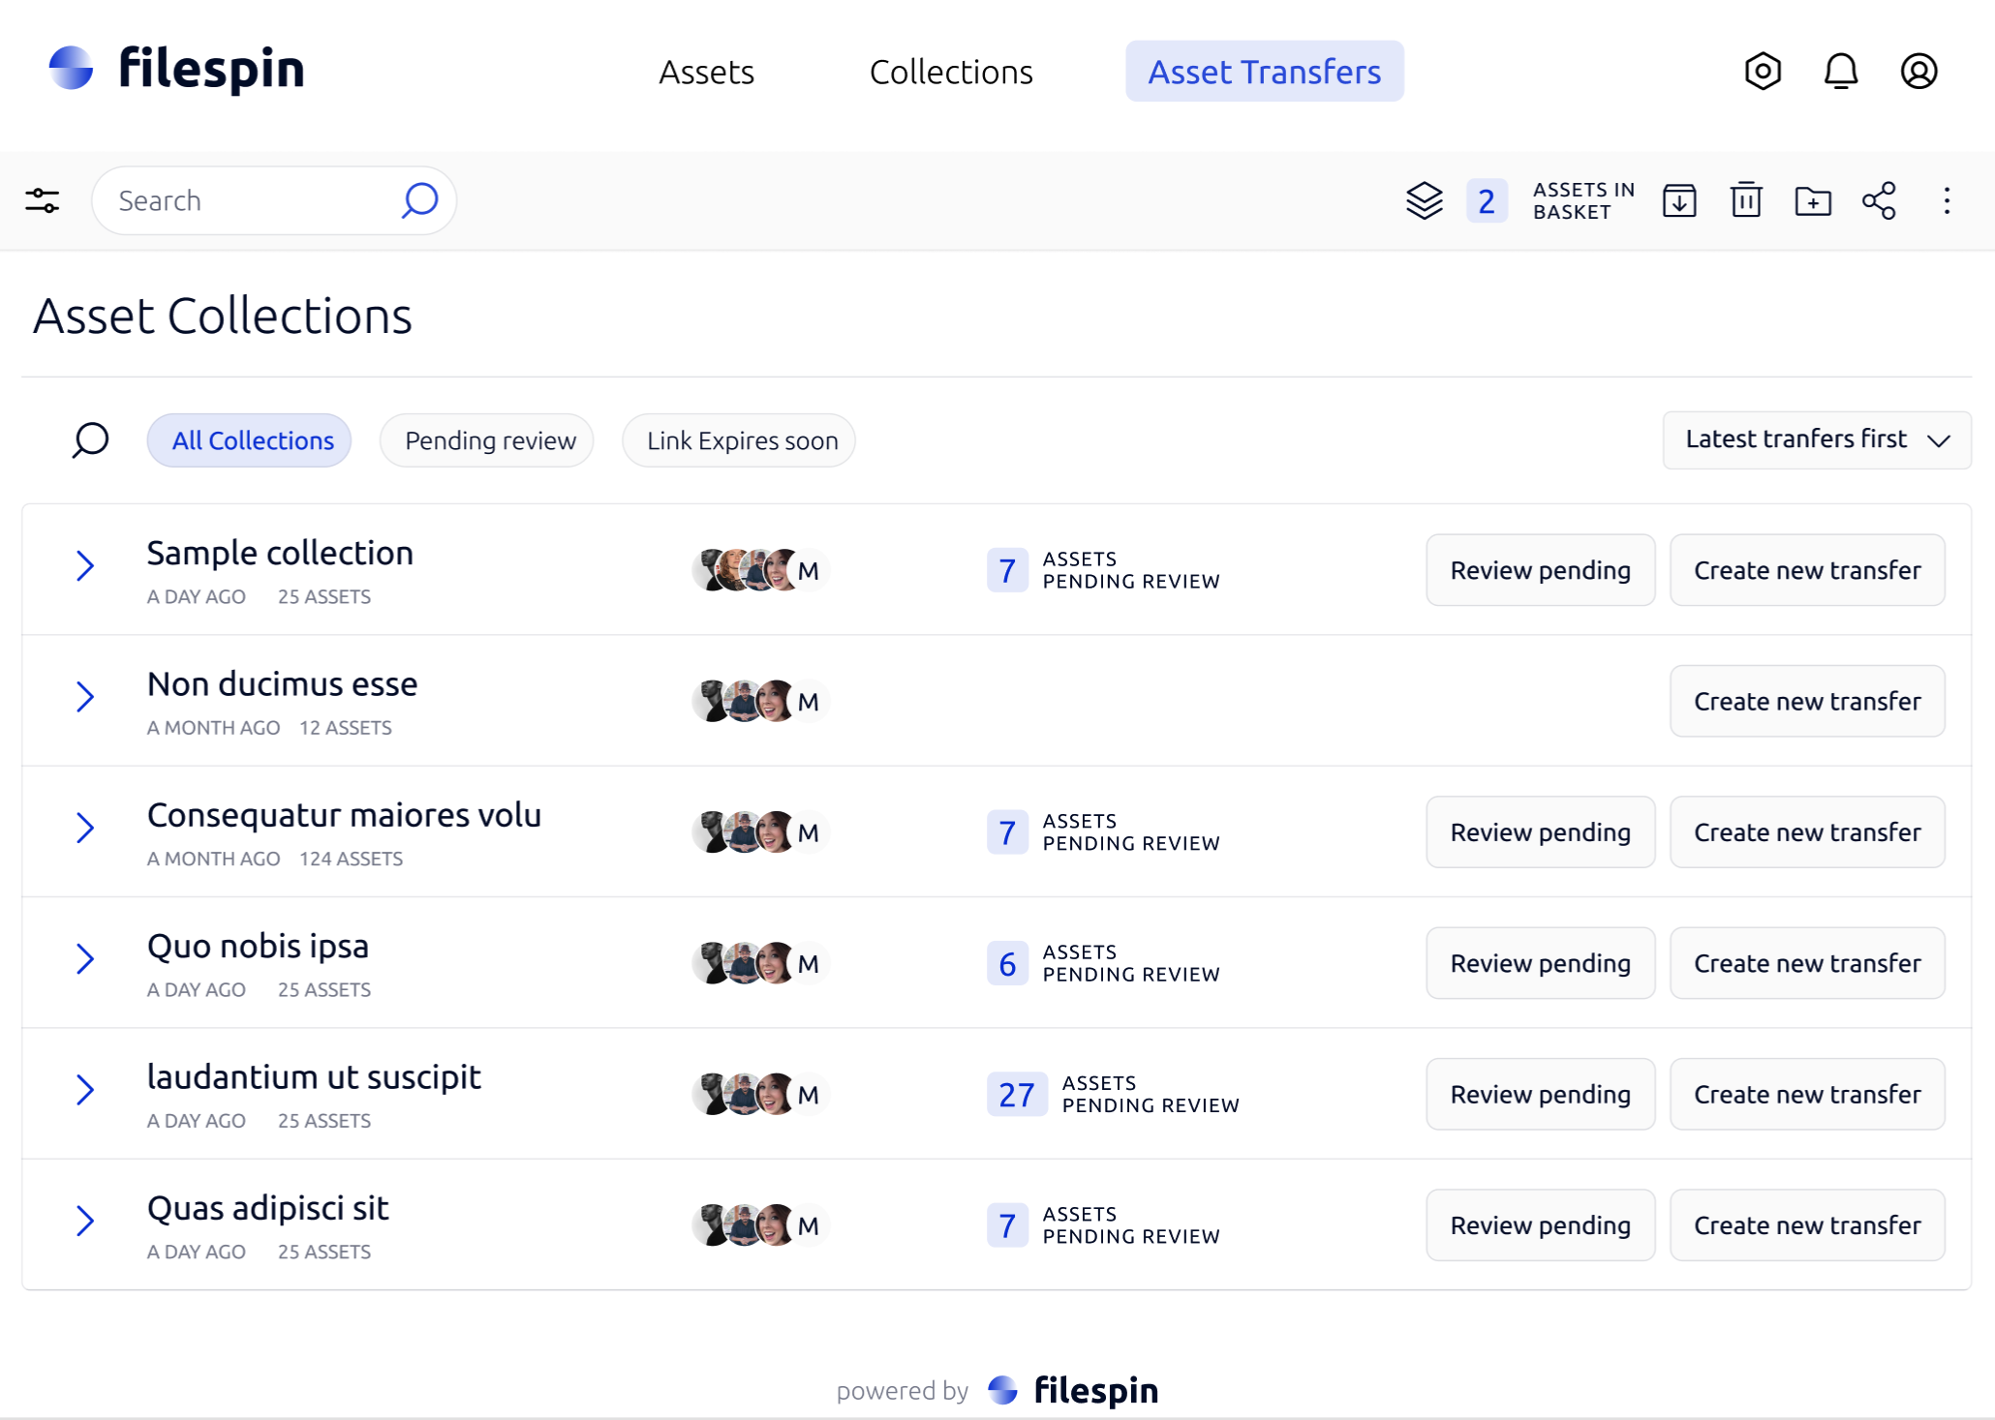This screenshot has height=1420, width=1995.
Task: Toggle the Pending review filter chip
Action: [487, 440]
